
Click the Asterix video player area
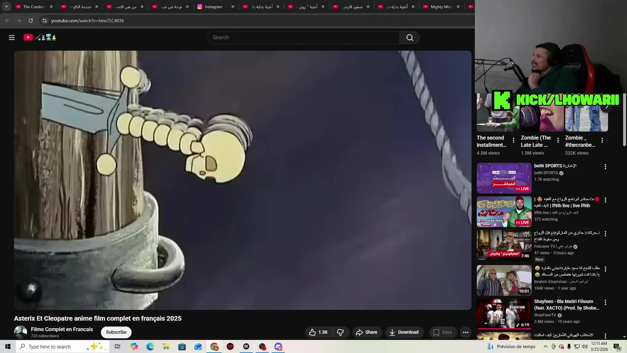[x=242, y=180]
